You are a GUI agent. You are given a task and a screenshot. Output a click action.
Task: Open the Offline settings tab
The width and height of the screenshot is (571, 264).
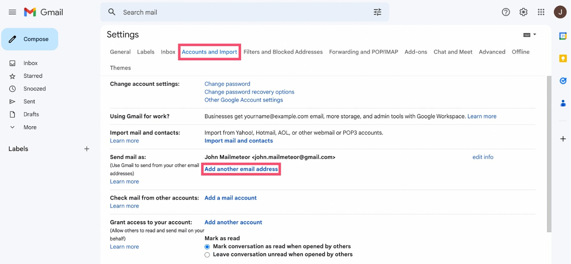pyautogui.click(x=521, y=52)
